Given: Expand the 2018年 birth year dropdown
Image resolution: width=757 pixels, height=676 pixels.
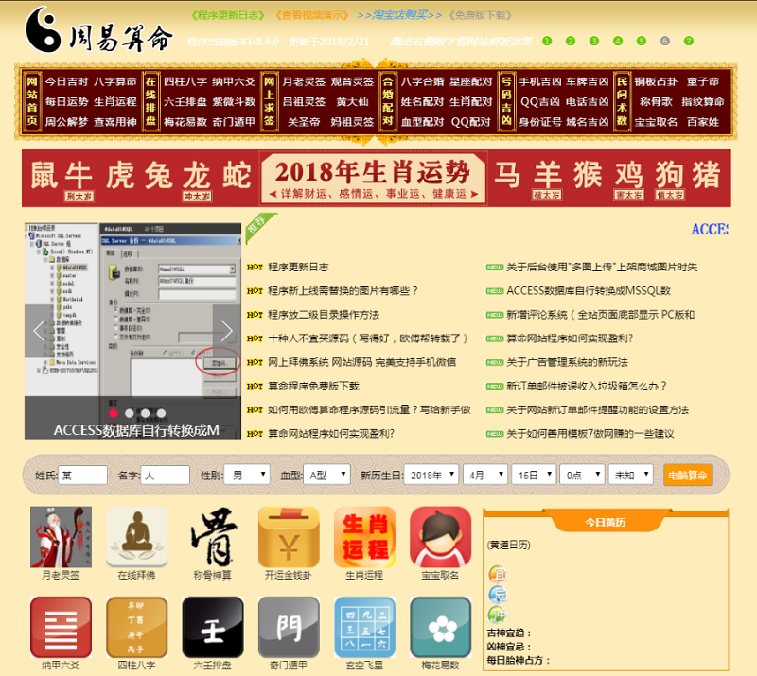Looking at the screenshot, I should click(430, 475).
